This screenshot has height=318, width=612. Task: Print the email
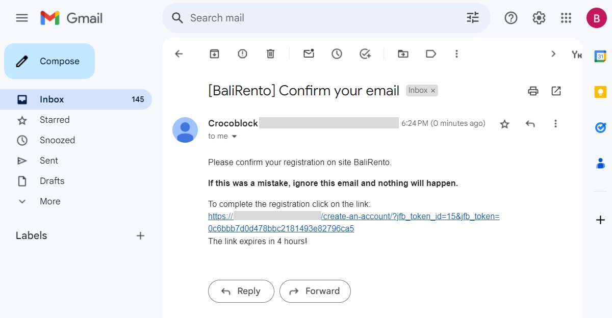(x=533, y=91)
